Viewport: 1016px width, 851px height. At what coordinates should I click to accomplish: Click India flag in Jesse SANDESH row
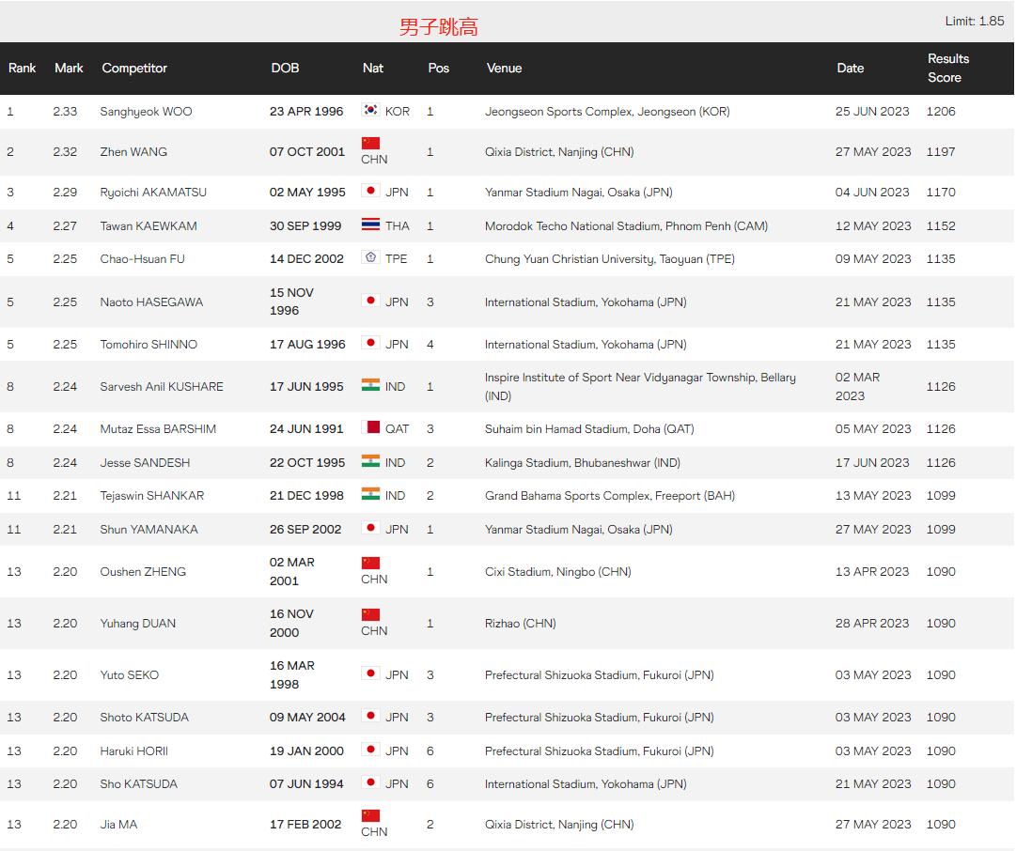point(370,461)
